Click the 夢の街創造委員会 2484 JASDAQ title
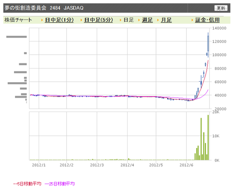 coord(44,8)
